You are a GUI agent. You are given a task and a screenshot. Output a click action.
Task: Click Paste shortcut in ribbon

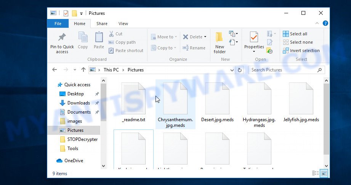tap(126, 51)
